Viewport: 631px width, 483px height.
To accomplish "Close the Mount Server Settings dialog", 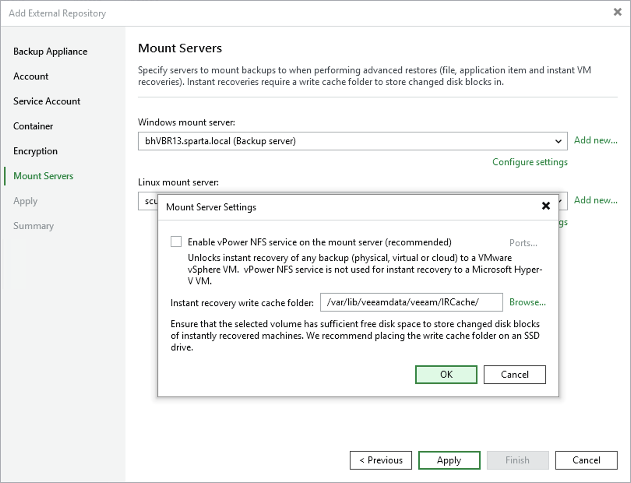I will pyautogui.click(x=546, y=206).
